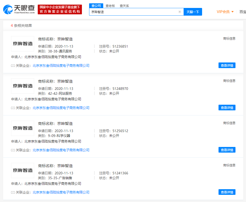
Task: View details of the 35-广告销售 trademark
Action: click(227, 192)
